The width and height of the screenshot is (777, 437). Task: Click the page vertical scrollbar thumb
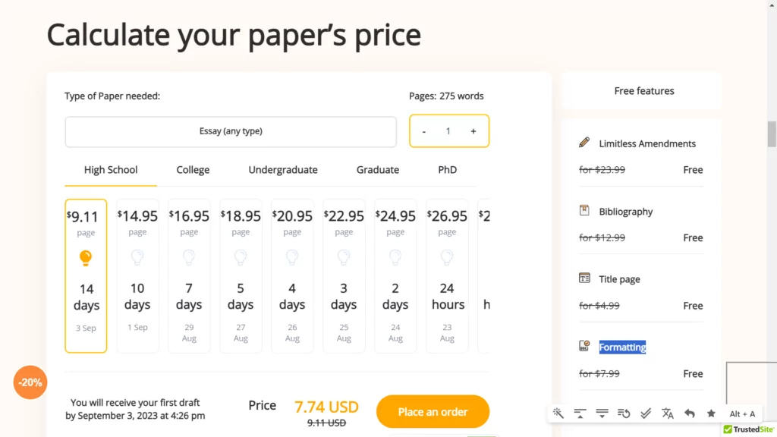coord(772,134)
